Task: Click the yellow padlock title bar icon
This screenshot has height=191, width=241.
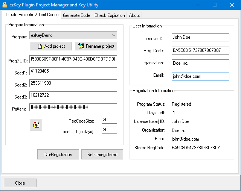Action: [5, 5]
